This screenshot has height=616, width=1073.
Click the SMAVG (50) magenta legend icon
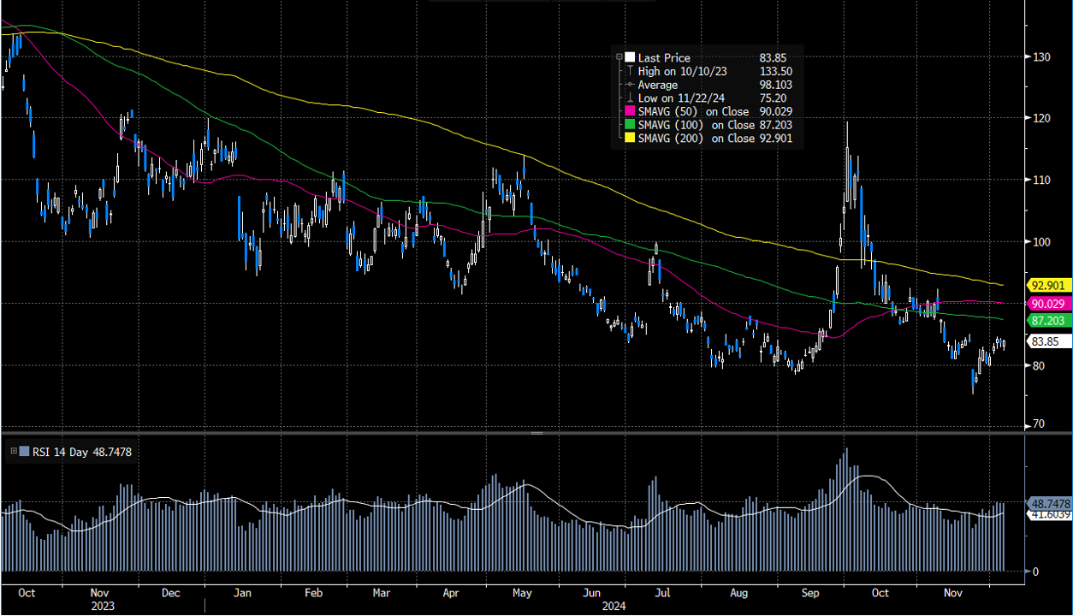[x=630, y=111]
